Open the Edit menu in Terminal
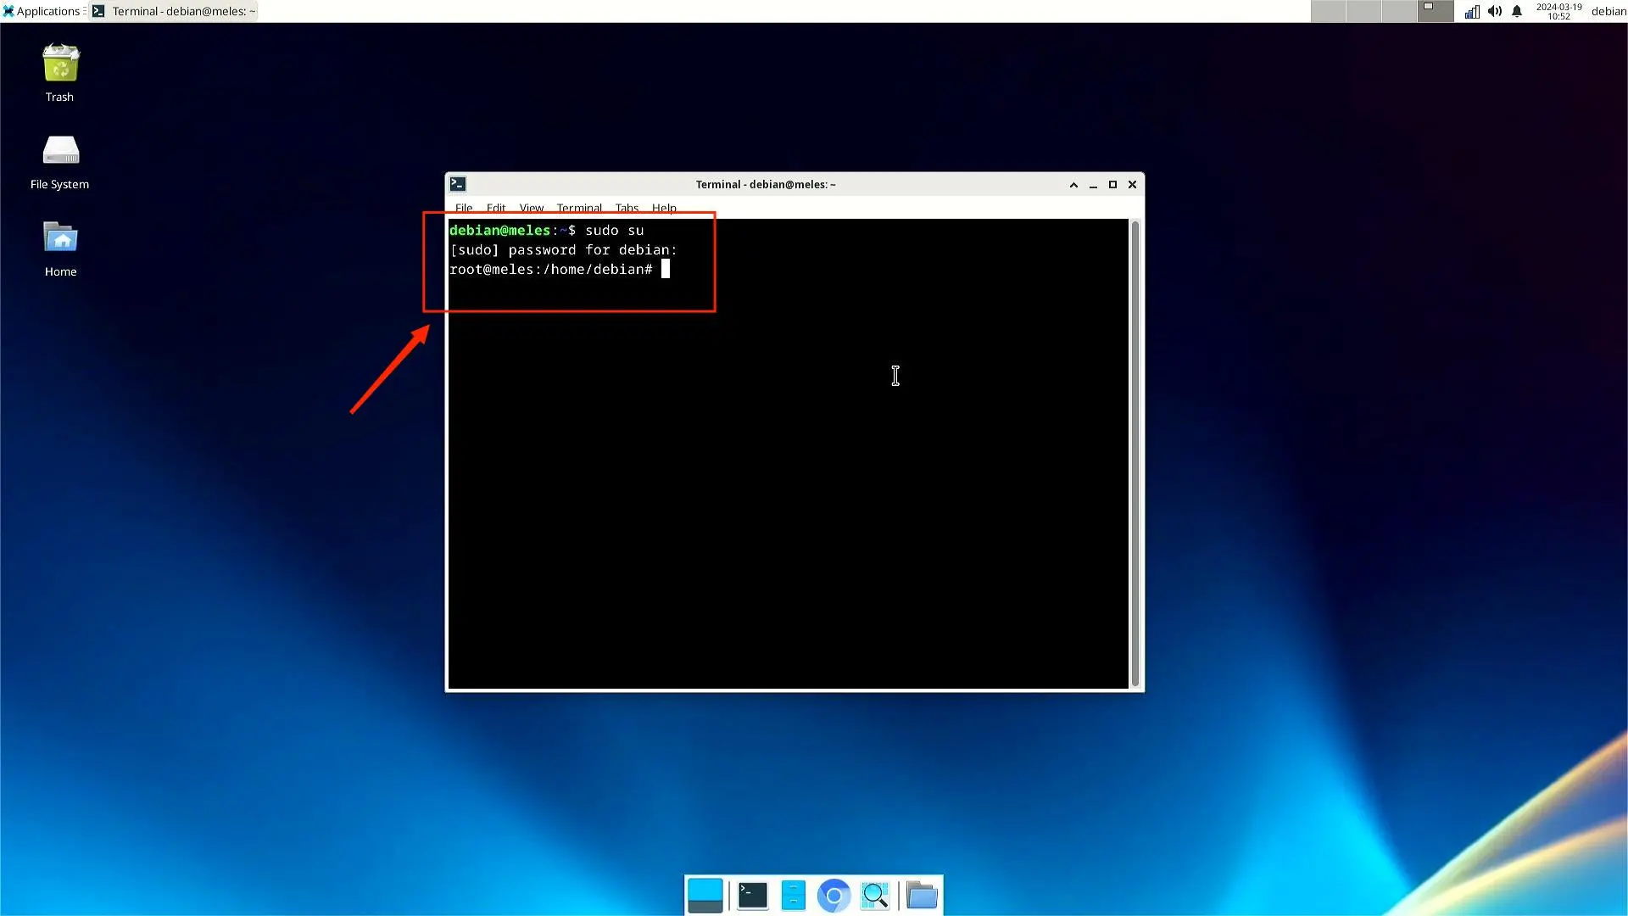This screenshot has height=916, width=1628. [496, 208]
